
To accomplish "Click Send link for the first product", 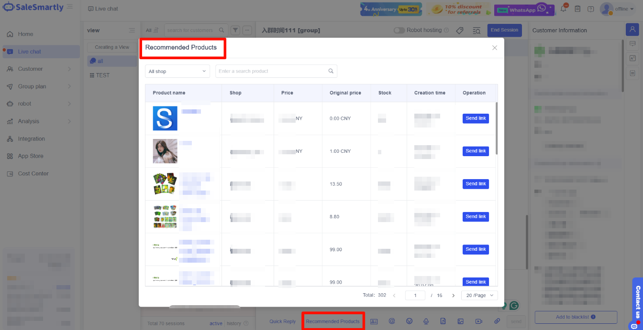I will point(476,118).
